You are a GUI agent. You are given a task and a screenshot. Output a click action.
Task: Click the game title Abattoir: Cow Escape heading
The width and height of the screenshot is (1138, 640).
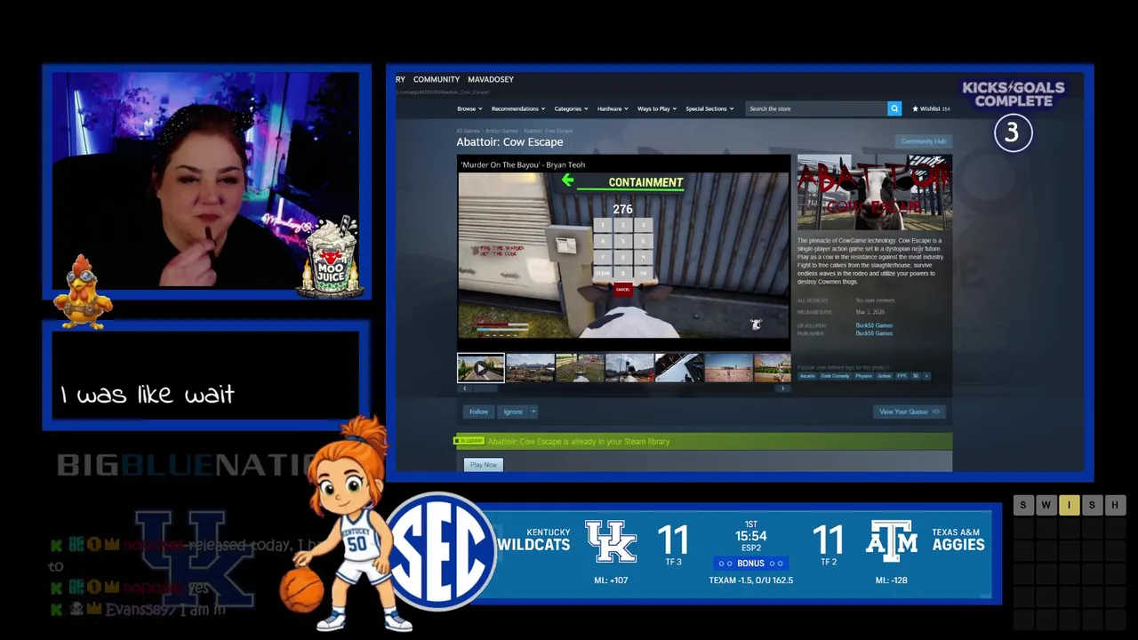pos(509,142)
